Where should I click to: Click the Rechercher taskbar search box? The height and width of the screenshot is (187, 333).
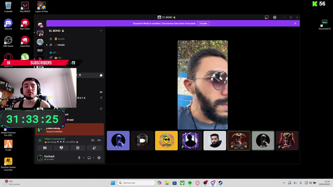tap(136, 183)
